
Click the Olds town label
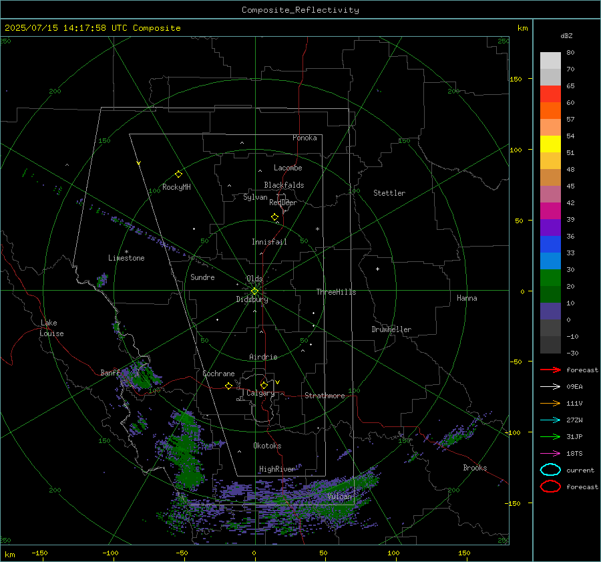click(254, 279)
